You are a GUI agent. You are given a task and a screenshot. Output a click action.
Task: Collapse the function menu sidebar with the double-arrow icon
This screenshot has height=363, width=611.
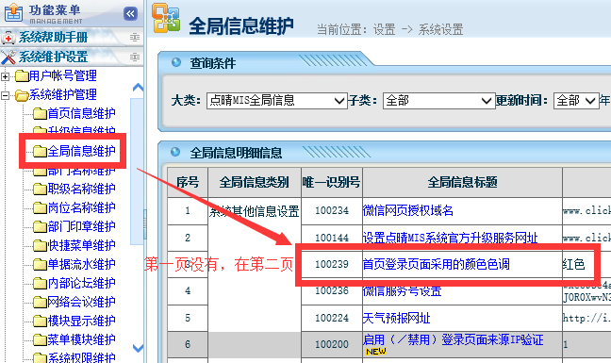pos(130,13)
